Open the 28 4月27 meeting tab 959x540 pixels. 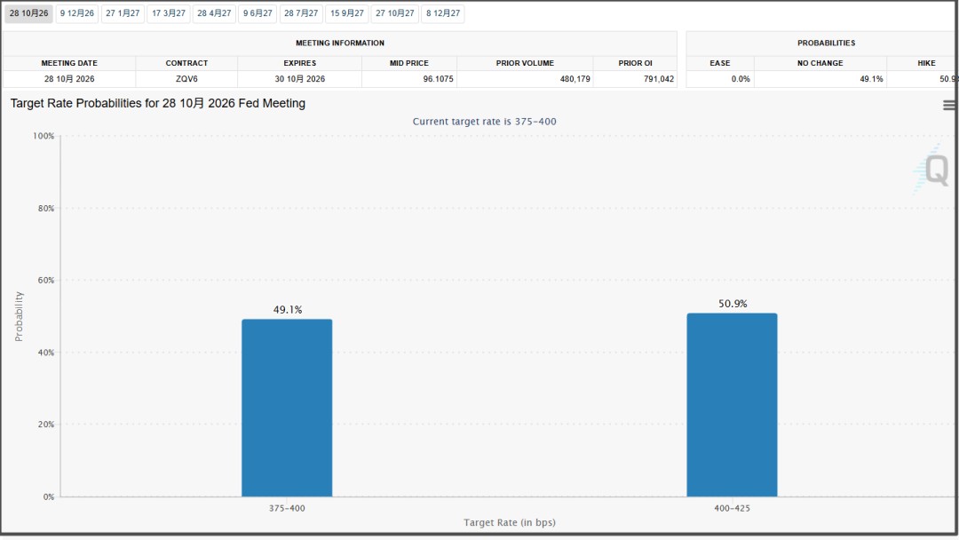tap(214, 13)
